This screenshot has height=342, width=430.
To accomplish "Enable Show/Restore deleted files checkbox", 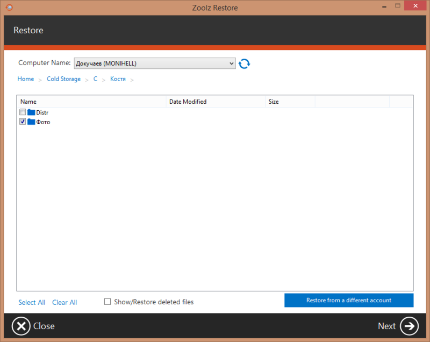I will click(x=107, y=302).
